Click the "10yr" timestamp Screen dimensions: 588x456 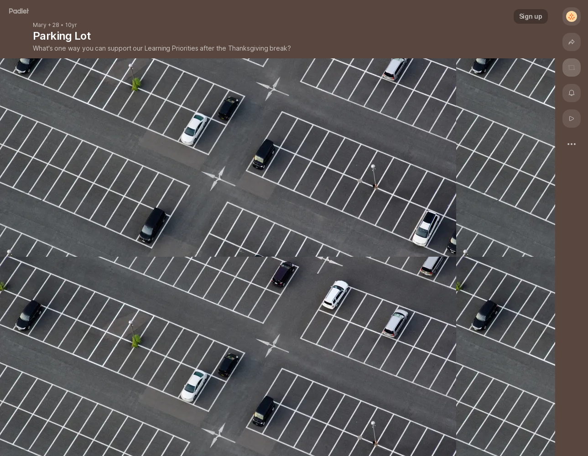tap(71, 25)
